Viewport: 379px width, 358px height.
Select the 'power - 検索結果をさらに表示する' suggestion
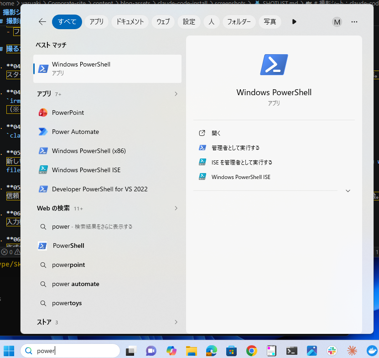pos(107,226)
